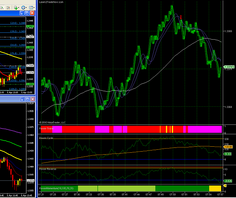Minimize the upper Fibonacci chart window

[x=22, y=13]
